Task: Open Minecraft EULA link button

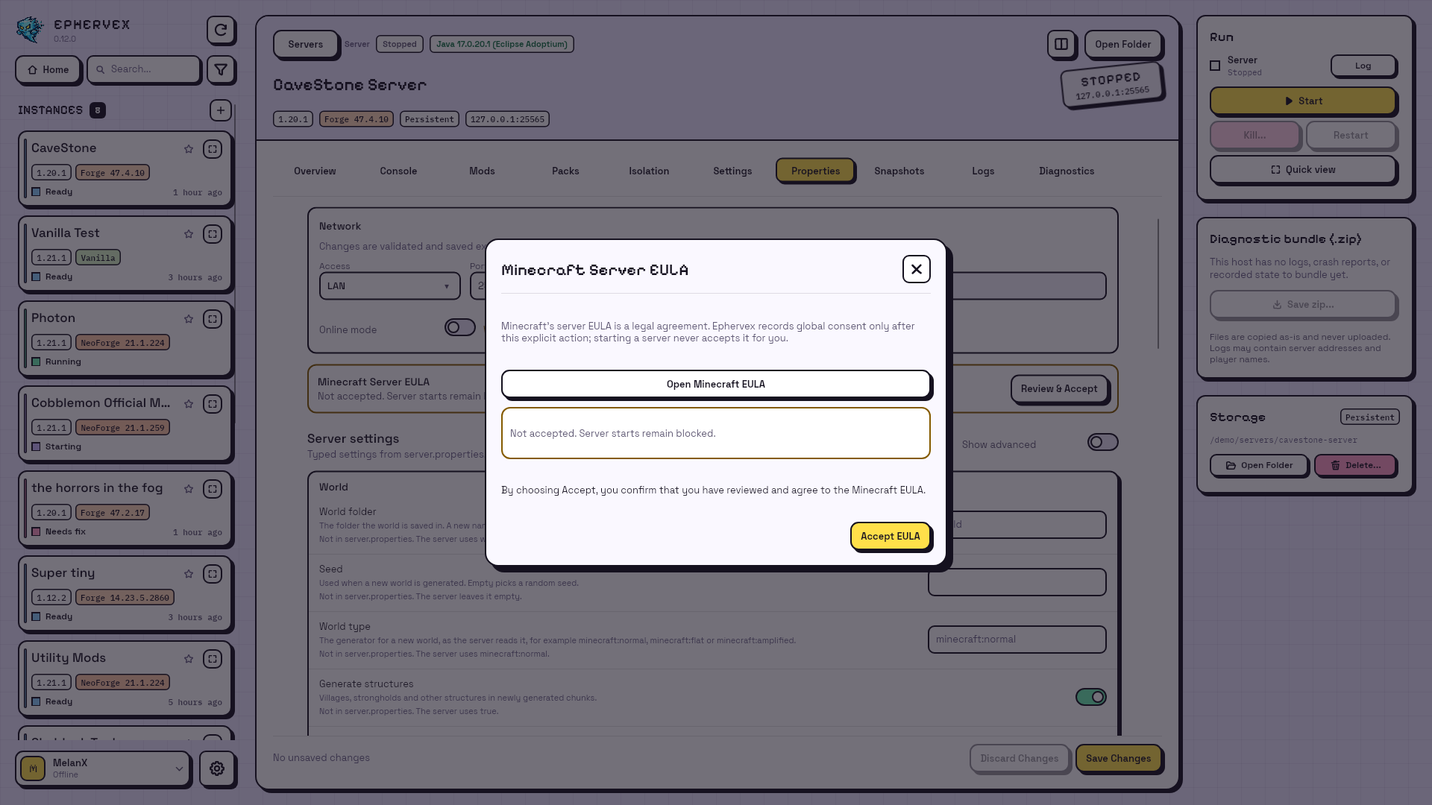Action: (x=716, y=384)
